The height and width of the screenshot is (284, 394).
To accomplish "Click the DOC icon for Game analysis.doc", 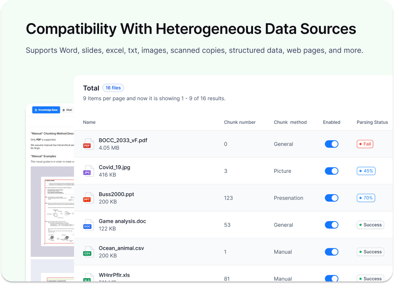I will [88, 225].
